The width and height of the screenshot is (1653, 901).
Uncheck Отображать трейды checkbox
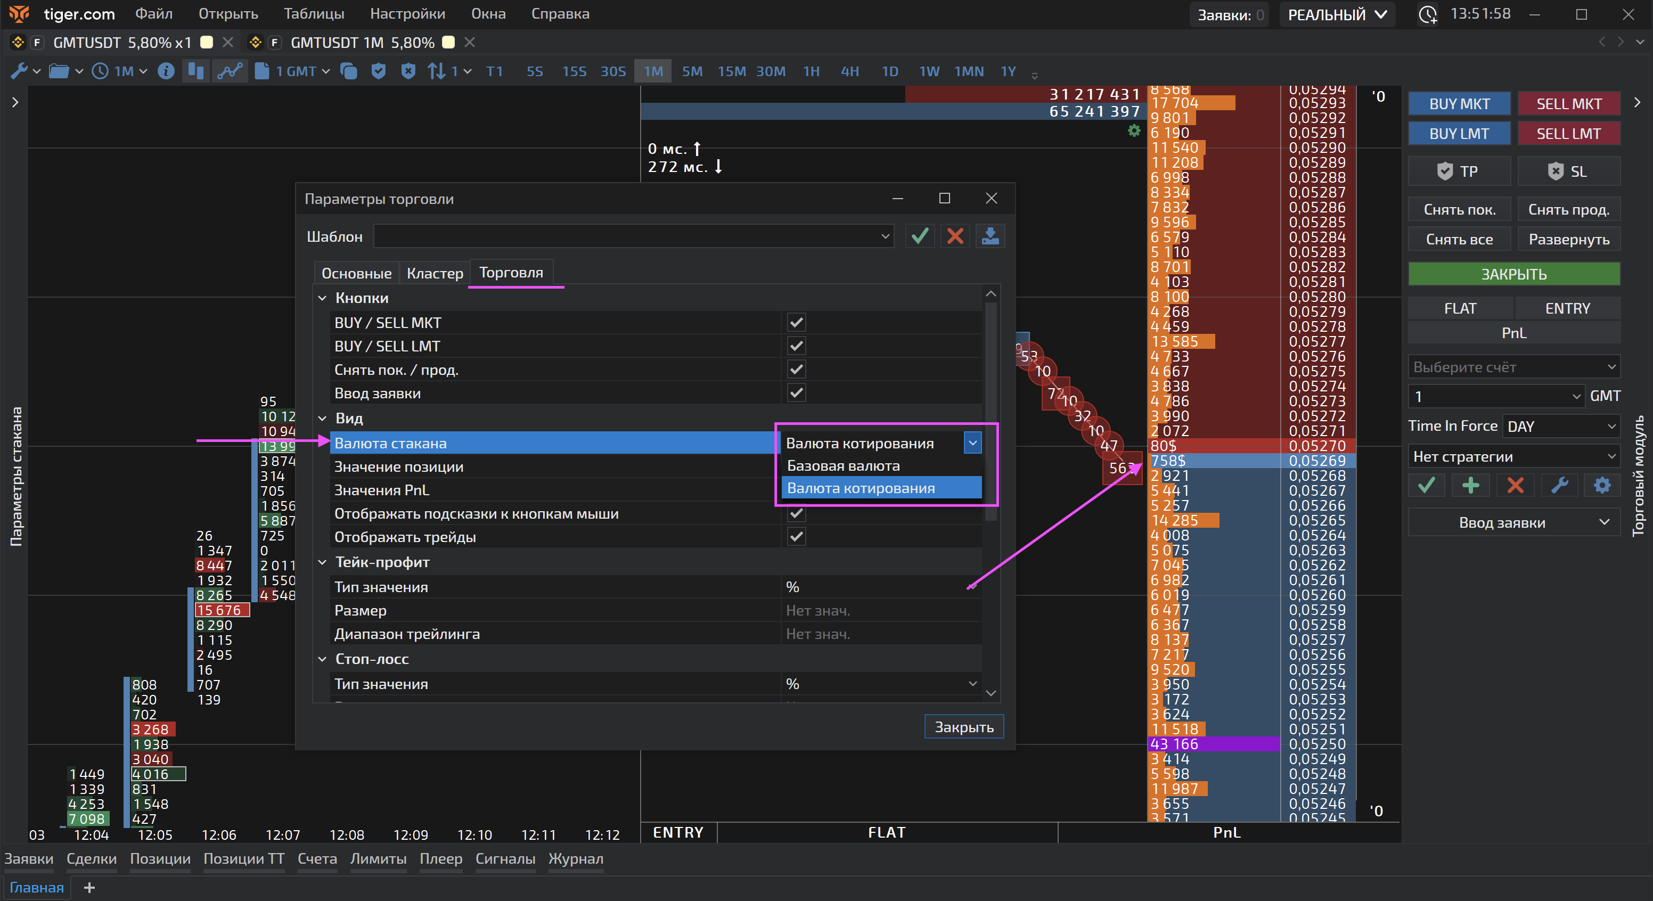coord(796,536)
